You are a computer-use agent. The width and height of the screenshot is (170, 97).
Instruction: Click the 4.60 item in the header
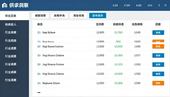coord(139,5)
